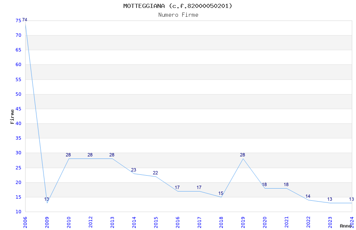Image resolution: width=356 pixels, height=230 pixels.
Task: Click the y-axis tick label "45"
Action: [18, 109]
